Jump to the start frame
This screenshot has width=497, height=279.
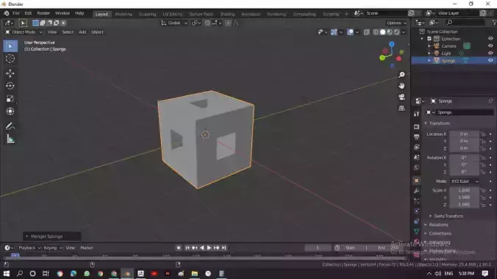[x=187, y=248]
